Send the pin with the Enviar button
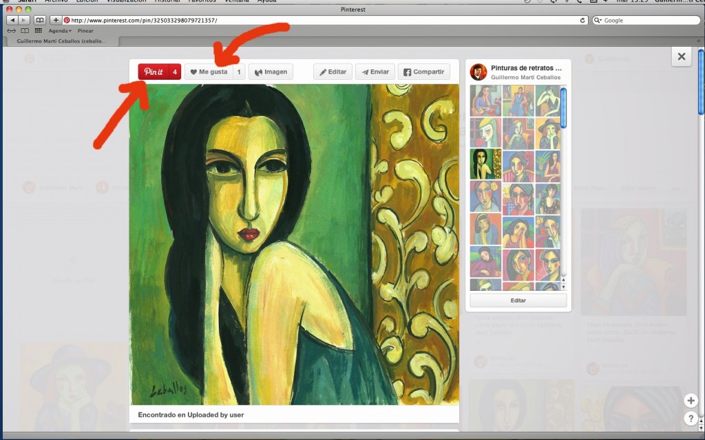705x440 pixels. coord(375,71)
